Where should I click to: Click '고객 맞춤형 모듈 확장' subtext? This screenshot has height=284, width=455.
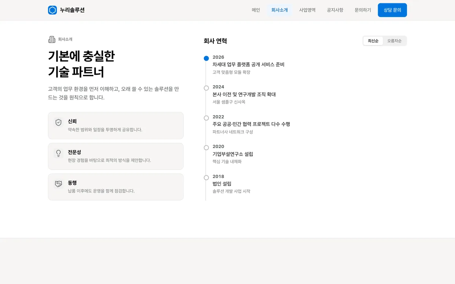tap(231, 72)
